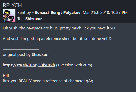Click the 'xD' emoticon text
The image size is (136, 92).
113,28
